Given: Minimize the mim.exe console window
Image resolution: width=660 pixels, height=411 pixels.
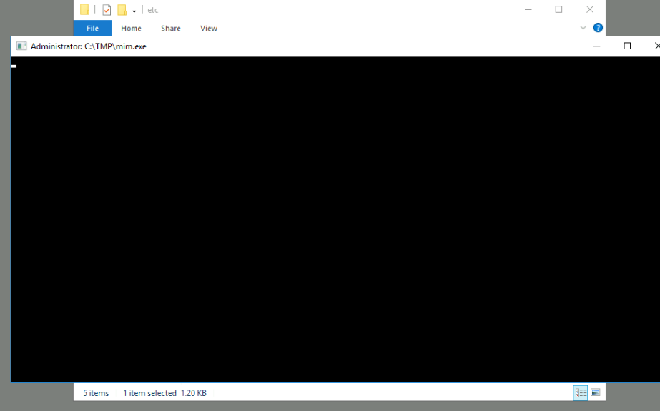Looking at the screenshot, I should [596, 46].
